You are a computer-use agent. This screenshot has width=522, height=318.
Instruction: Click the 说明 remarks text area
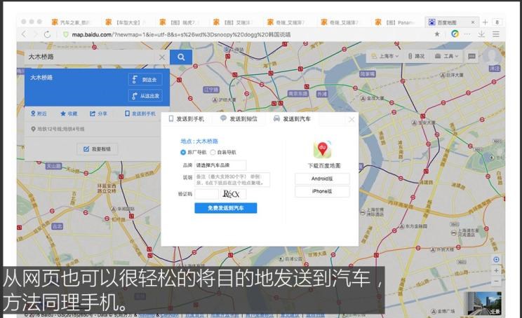[x=232, y=180]
